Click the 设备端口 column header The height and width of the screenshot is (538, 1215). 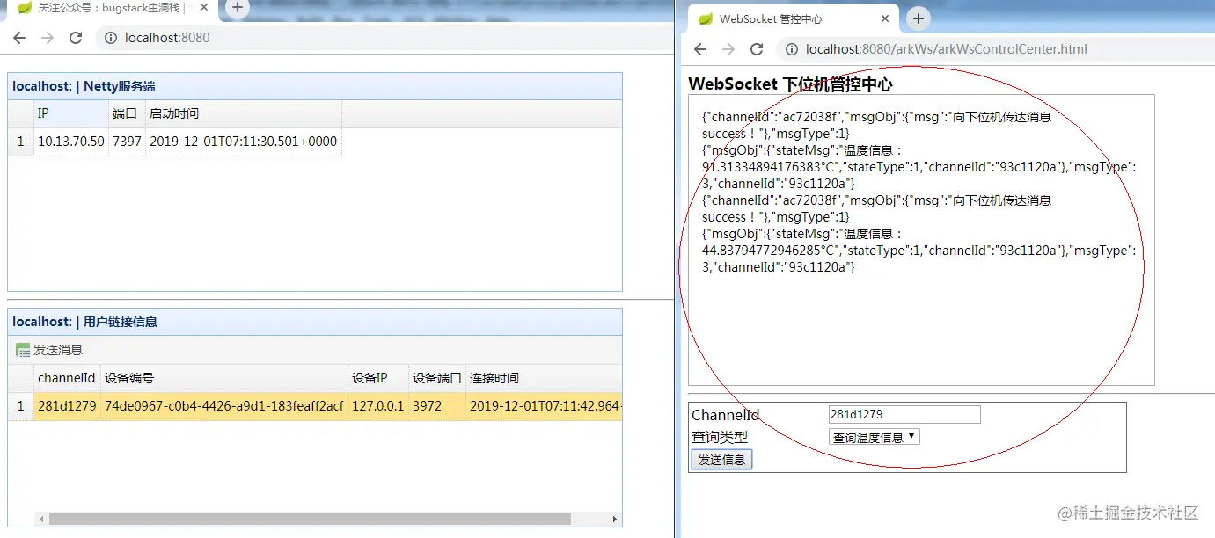(x=437, y=378)
